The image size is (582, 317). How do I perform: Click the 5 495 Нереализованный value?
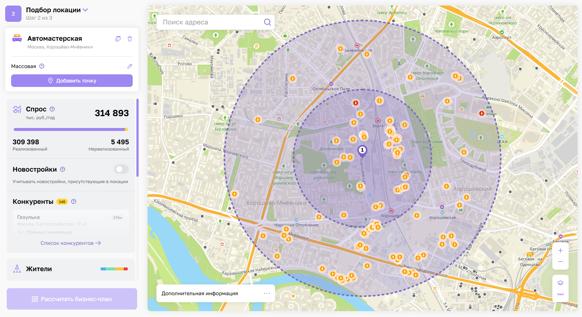[120, 142]
